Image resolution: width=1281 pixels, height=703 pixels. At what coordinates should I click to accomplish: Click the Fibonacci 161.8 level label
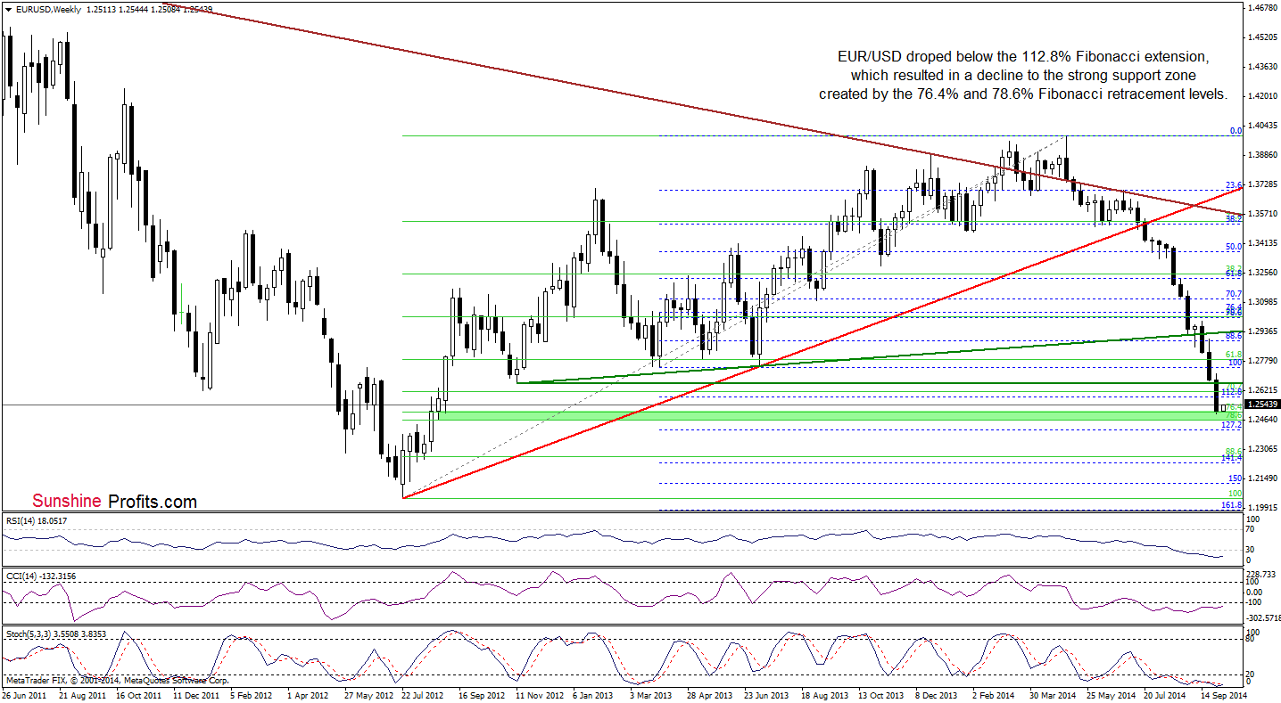click(x=1232, y=504)
